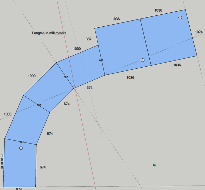Click the 687 label left of the large square
Viewport: 205px width, 190px height.
click(101, 60)
